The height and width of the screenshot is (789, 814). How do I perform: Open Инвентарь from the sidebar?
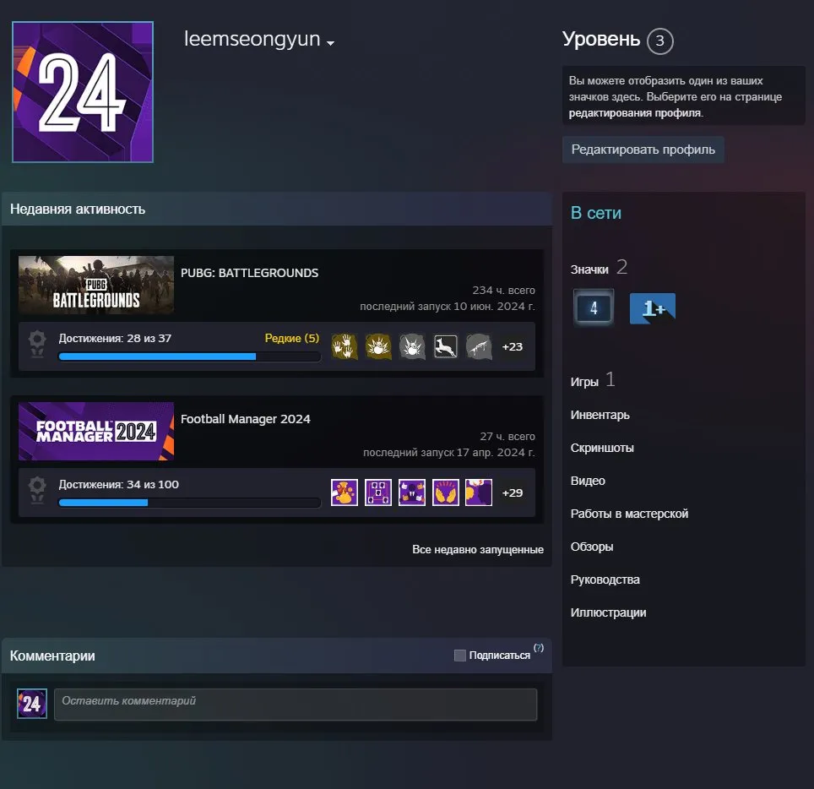pos(600,415)
